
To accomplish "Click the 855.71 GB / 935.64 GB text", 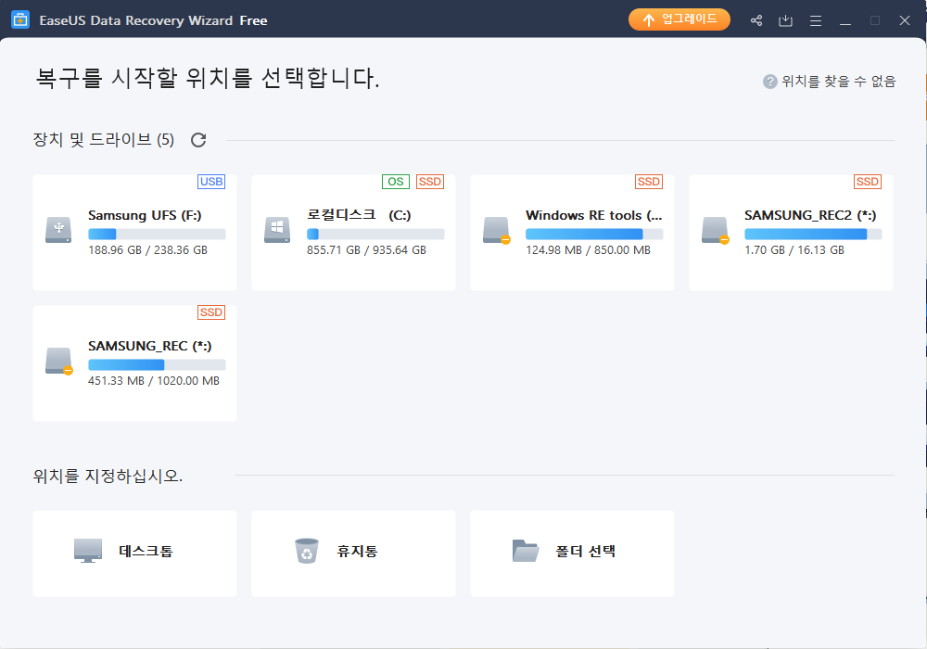I will pyautogui.click(x=366, y=250).
